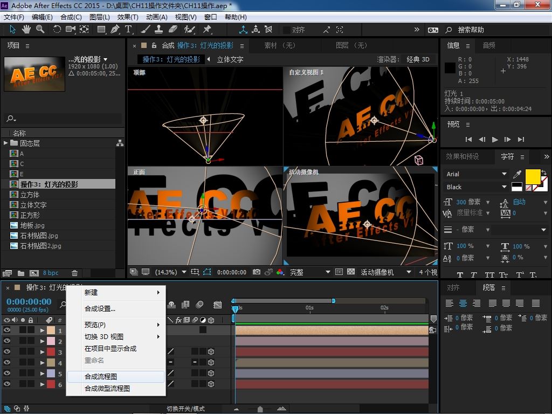
Task: Open the 14.3% magnification dropdown
Action: [170, 272]
